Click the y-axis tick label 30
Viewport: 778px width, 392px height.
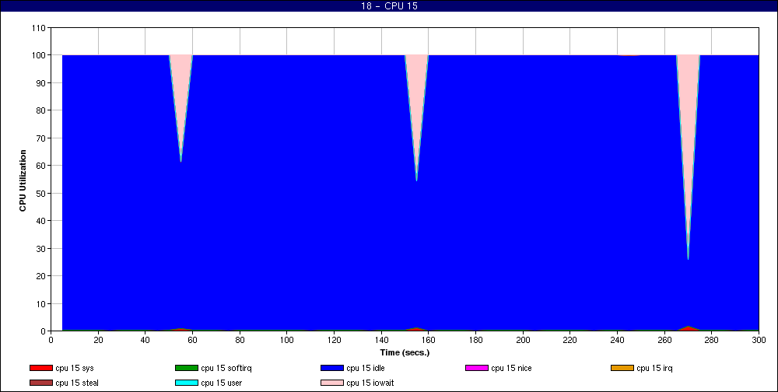click(42, 248)
